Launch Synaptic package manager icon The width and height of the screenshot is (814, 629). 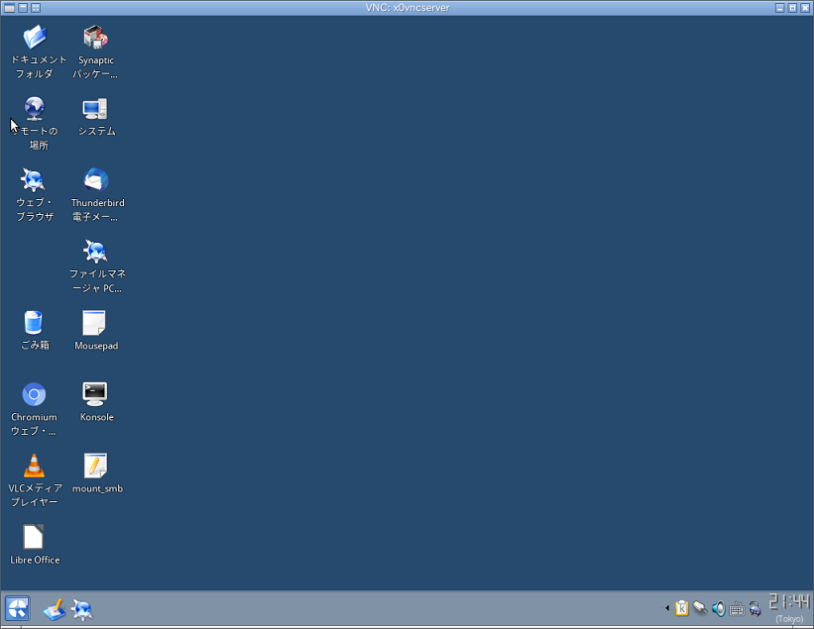coord(95,38)
